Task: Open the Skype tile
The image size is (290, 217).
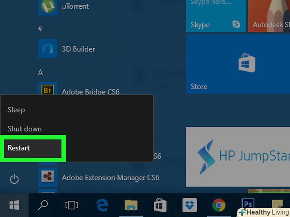Action: tap(216, 16)
